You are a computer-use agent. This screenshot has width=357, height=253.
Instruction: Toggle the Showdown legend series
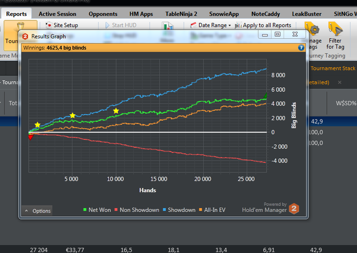coord(179,210)
